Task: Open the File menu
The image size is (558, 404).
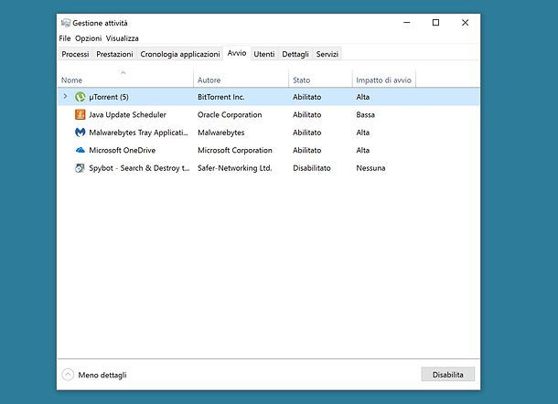Action: click(x=65, y=38)
